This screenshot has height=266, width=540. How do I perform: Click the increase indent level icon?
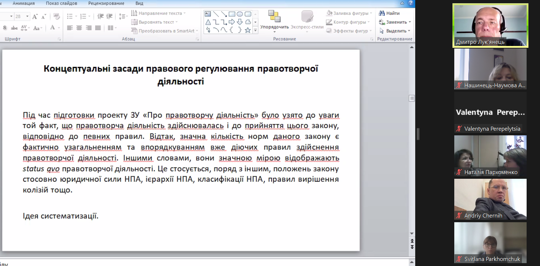[x=109, y=17]
